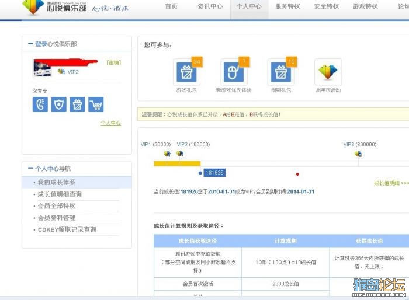Click the 会员首次激活 table cell

(197, 284)
